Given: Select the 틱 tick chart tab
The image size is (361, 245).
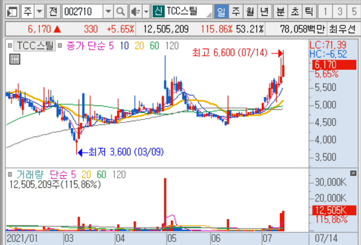Looking at the screenshot, I should (x=309, y=12).
